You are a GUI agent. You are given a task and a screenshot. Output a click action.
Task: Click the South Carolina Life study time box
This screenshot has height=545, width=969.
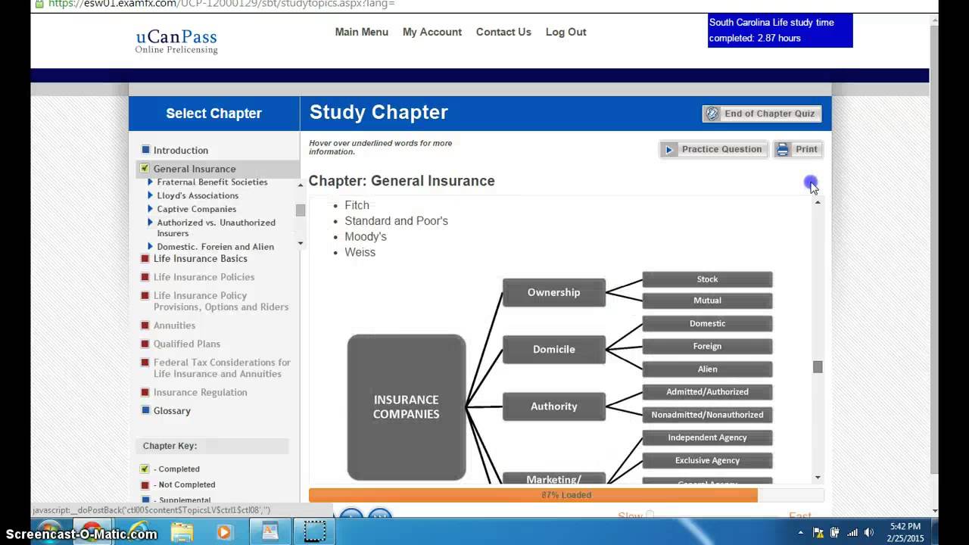pyautogui.click(x=780, y=30)
